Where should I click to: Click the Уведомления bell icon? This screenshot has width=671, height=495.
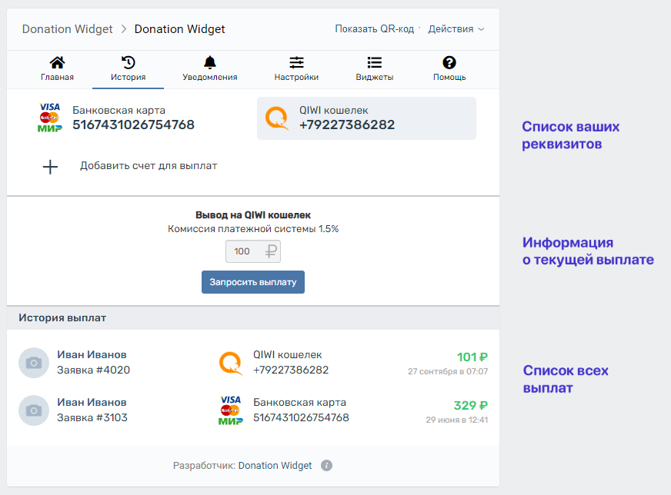[x=209, y=62]
